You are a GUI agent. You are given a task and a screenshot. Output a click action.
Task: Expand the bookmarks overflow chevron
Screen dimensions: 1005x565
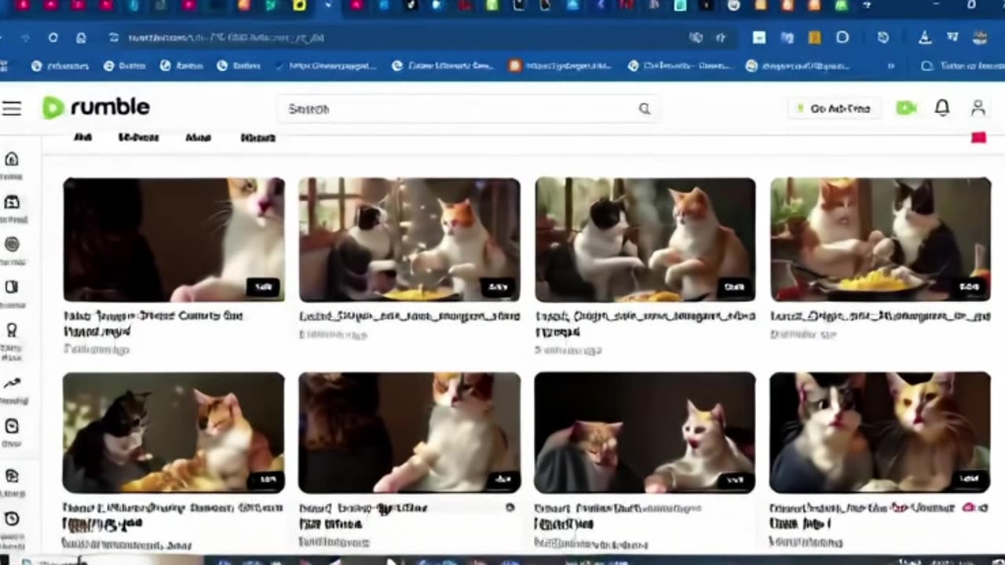tap(891, 67)
